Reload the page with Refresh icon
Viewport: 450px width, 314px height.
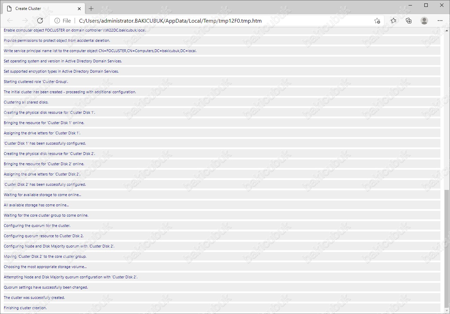(x=40, y=21)
